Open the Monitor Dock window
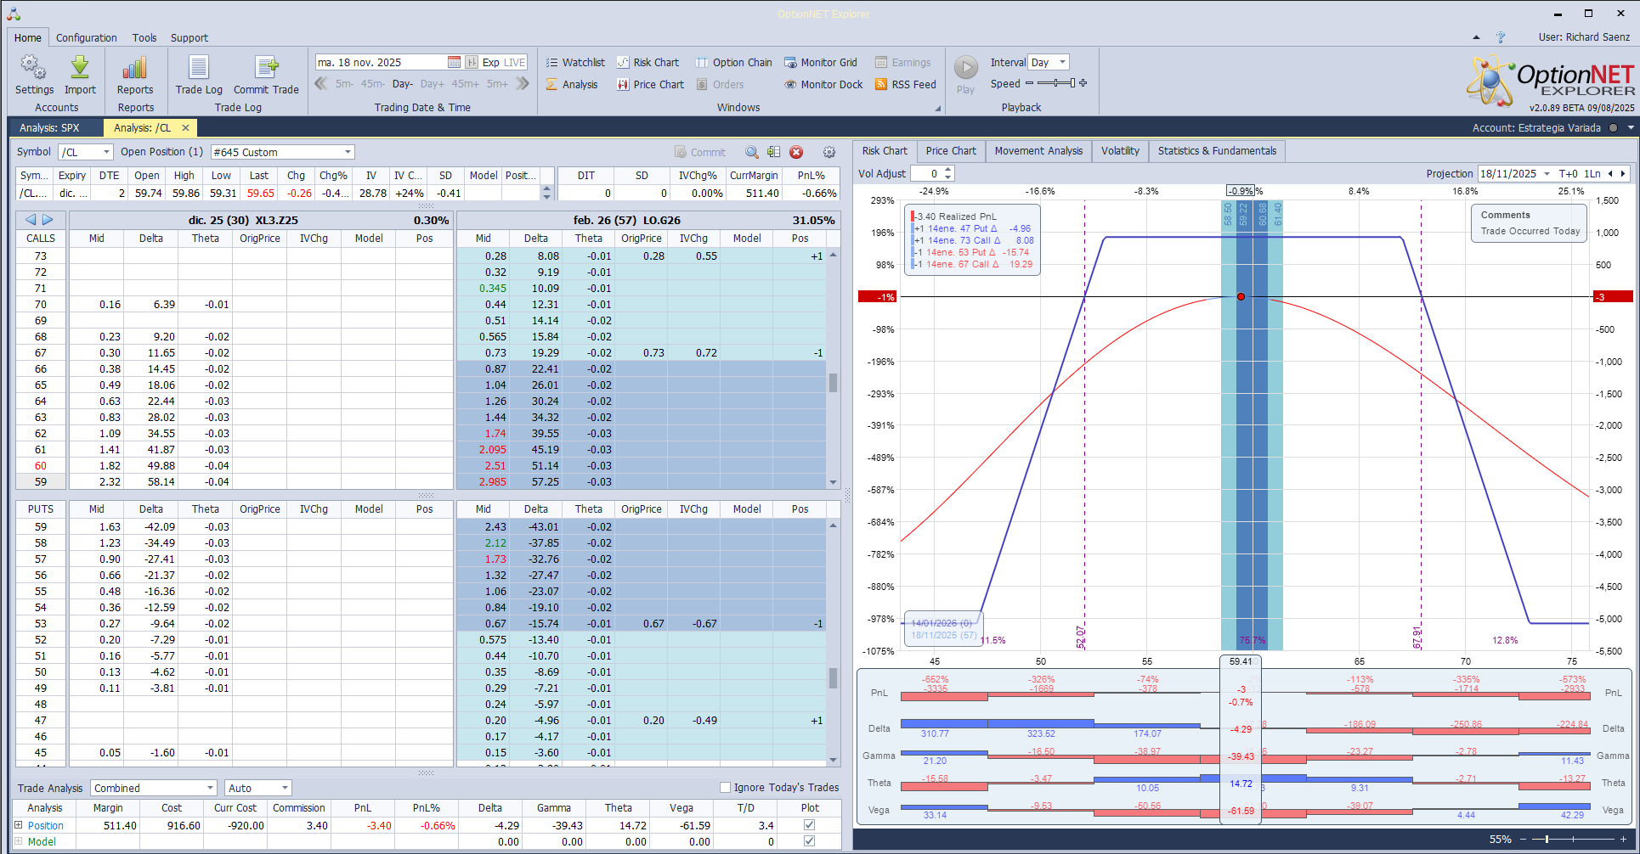The height and width of the screenshot is (854, 1640). [823, 84]
